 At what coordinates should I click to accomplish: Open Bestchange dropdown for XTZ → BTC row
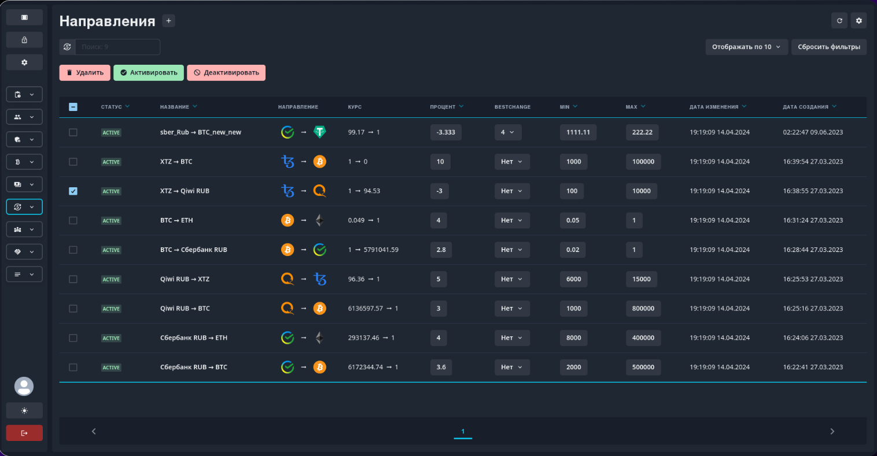point(512,162)
